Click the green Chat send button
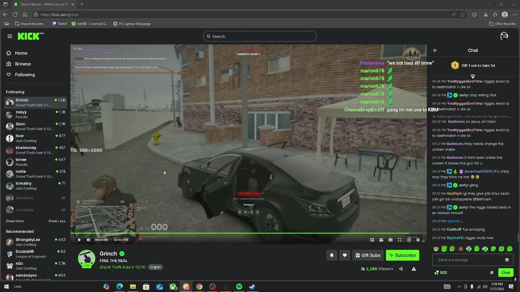 tap(506, 273)
